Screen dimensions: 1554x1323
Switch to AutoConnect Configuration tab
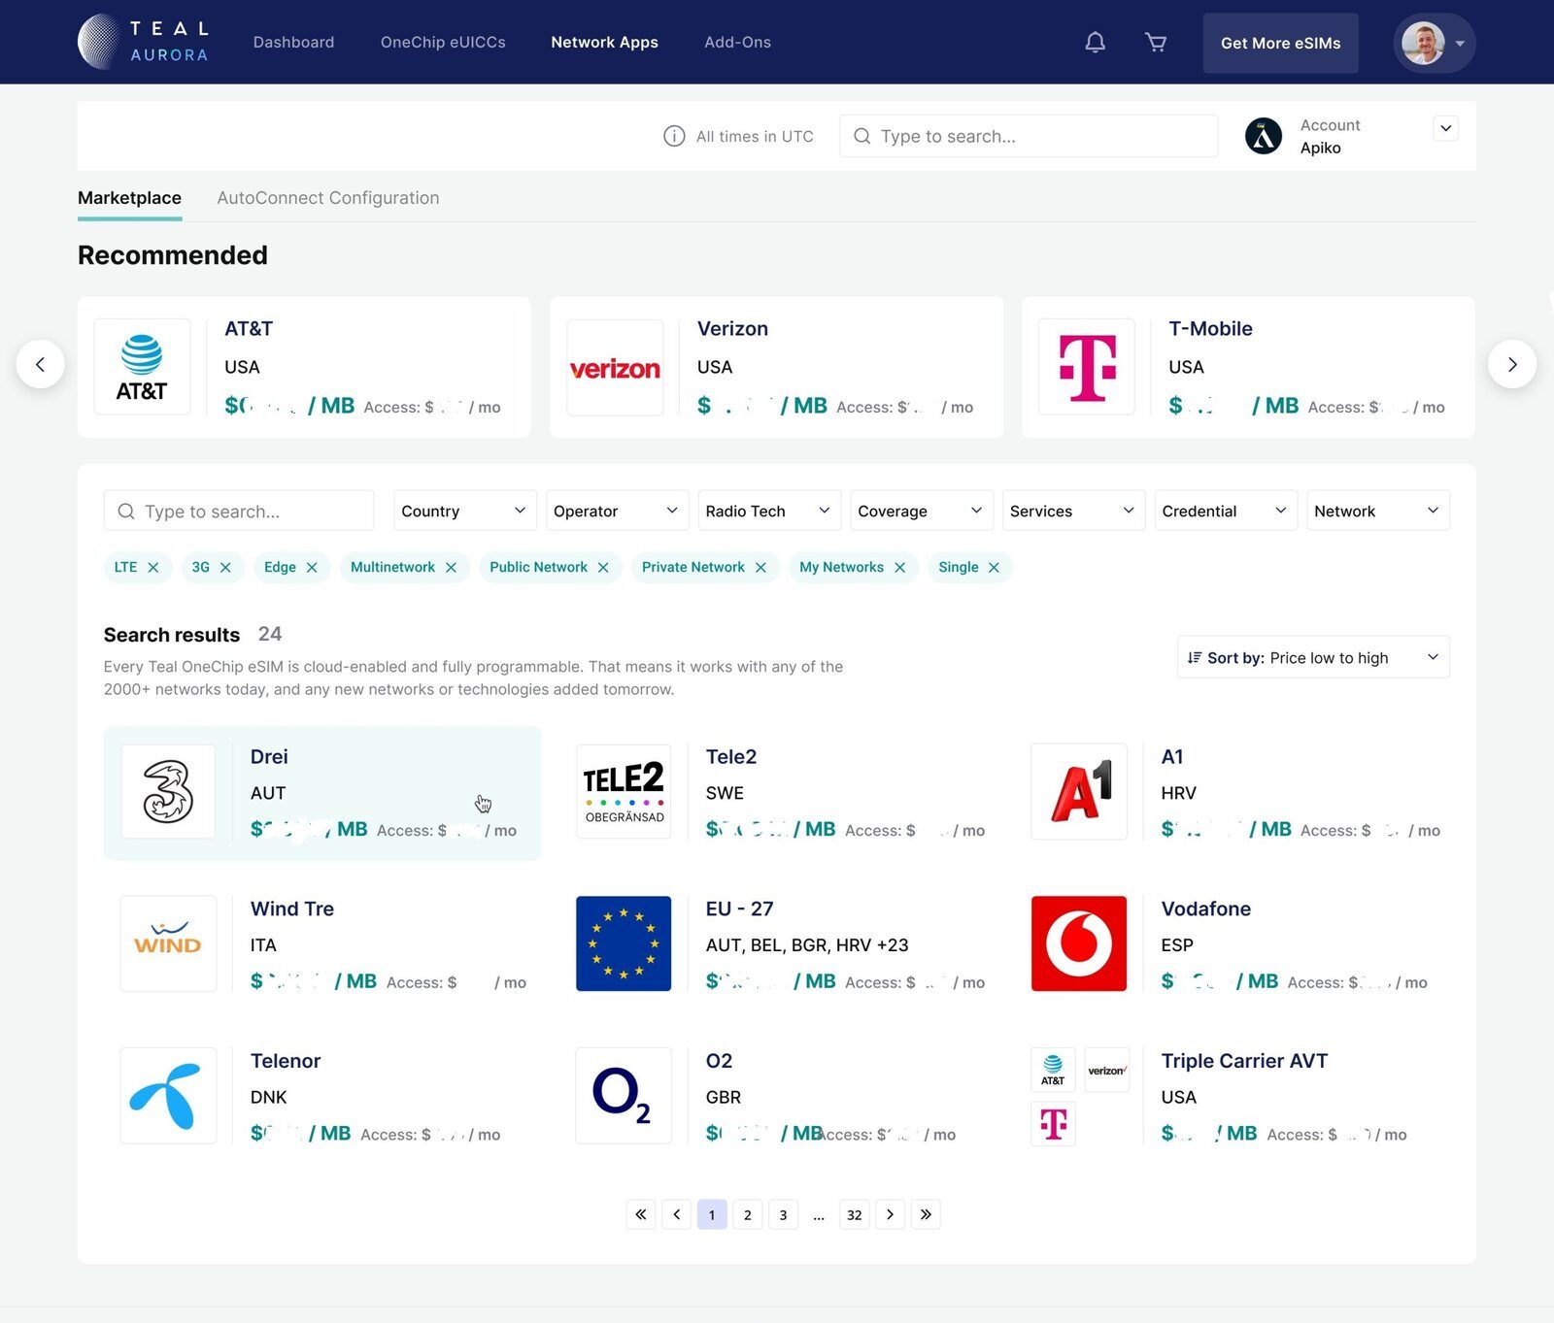[x=327, y=198]
